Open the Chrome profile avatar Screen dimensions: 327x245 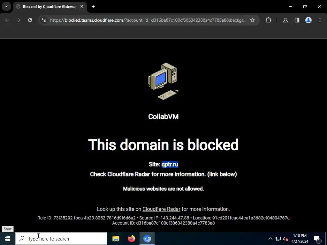(308, 20)
